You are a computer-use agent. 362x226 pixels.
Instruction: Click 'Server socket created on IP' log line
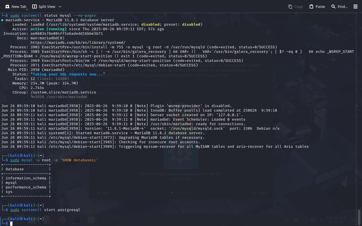pyautogui.click(x=122, y=115)
